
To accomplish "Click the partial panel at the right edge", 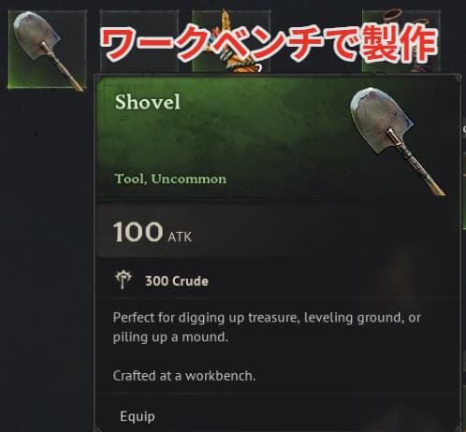I will [463, 175].
